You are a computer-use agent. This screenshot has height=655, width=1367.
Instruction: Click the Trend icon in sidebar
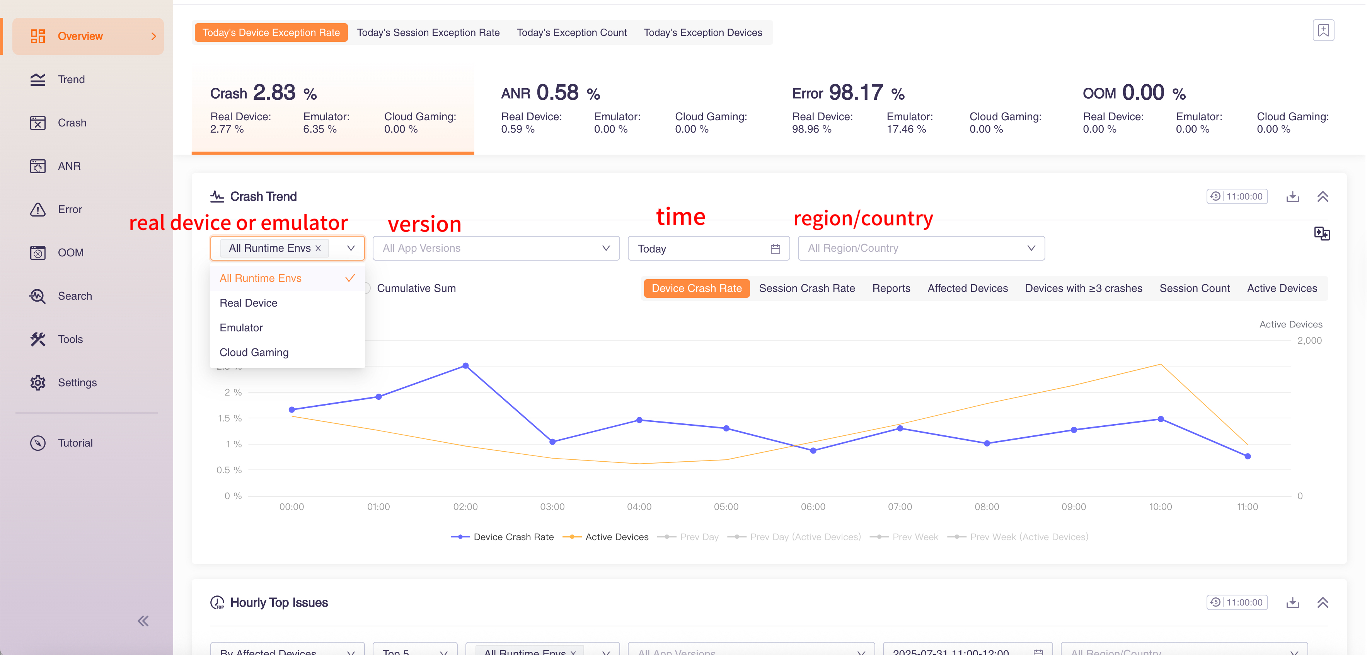pos(37,80)
